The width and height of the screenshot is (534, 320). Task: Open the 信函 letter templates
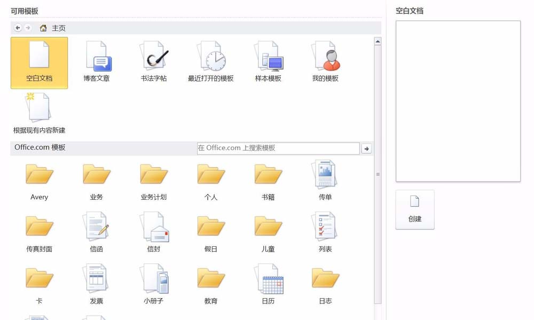[x=97, y=232]
